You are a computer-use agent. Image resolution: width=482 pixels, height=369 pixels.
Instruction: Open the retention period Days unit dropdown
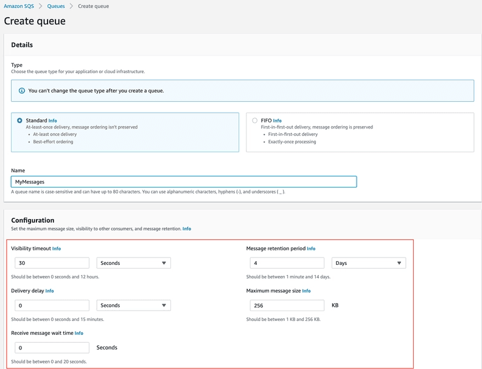(x=369, y=263)
